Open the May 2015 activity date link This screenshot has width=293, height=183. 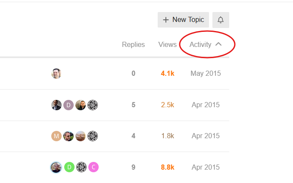(x=206, y=74)
